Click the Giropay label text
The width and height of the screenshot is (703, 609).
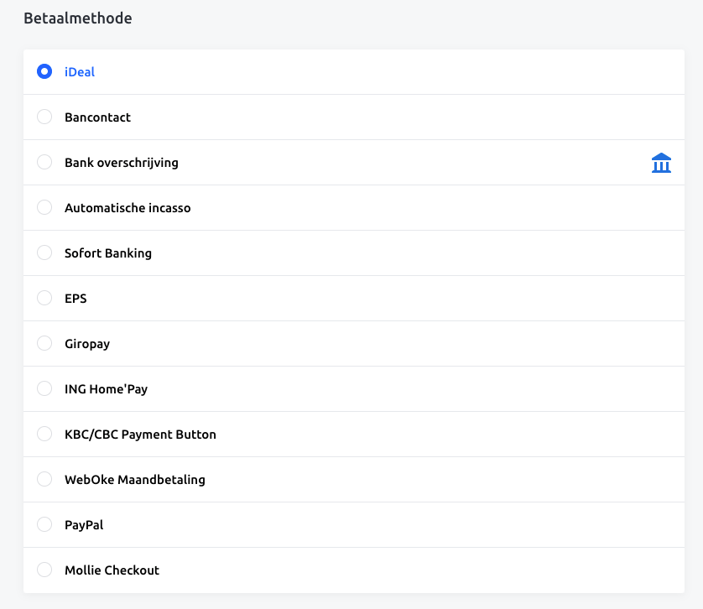point(87,344)
